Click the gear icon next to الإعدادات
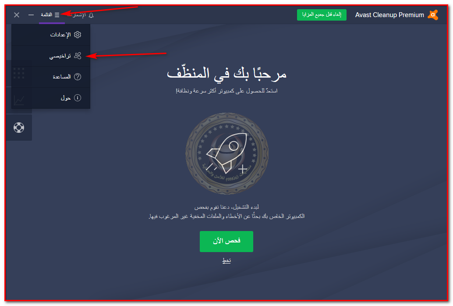The height and width of the screenshot is (306, 453). [78, 35]
